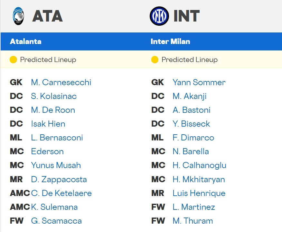Click the Predicted Lineup label under Atalanta
Image resolution: width=282 pixels, height=232 pixels.
click(48, 59)
